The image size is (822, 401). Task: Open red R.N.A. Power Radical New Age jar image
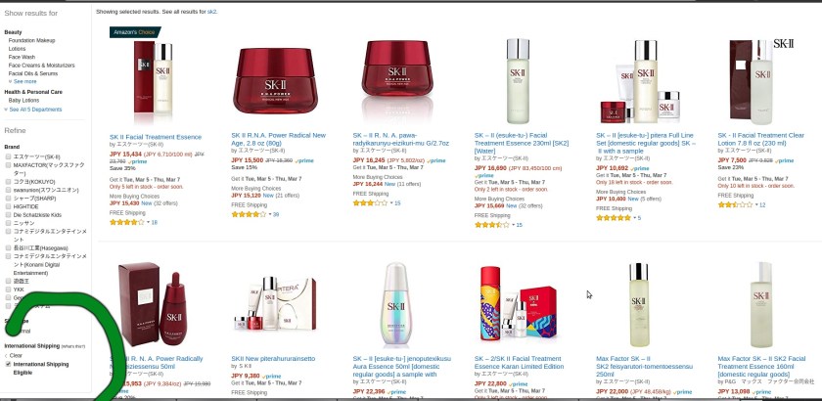point(275,80)
